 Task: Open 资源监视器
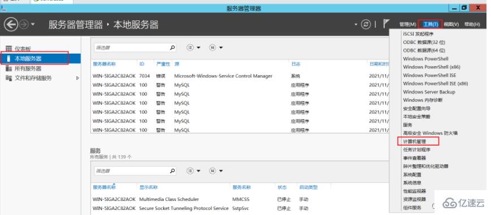point(414,199)
